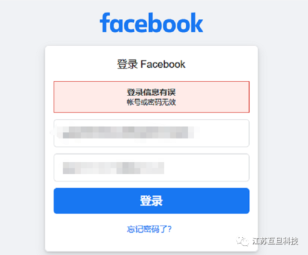Click the letter f in facebook logo
The height and width of the screenshot is (255, 308).
(x=105, y=23)
